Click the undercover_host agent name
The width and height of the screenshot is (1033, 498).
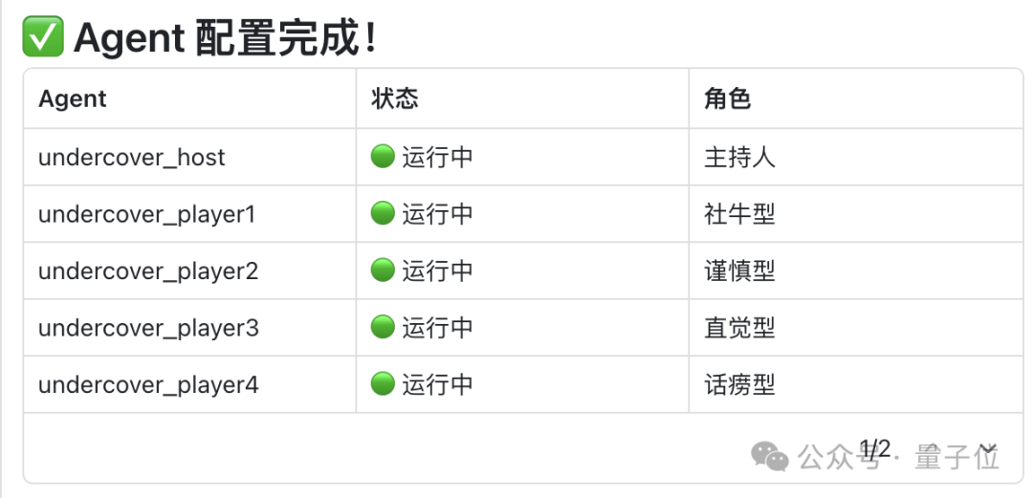click(132, 158)
